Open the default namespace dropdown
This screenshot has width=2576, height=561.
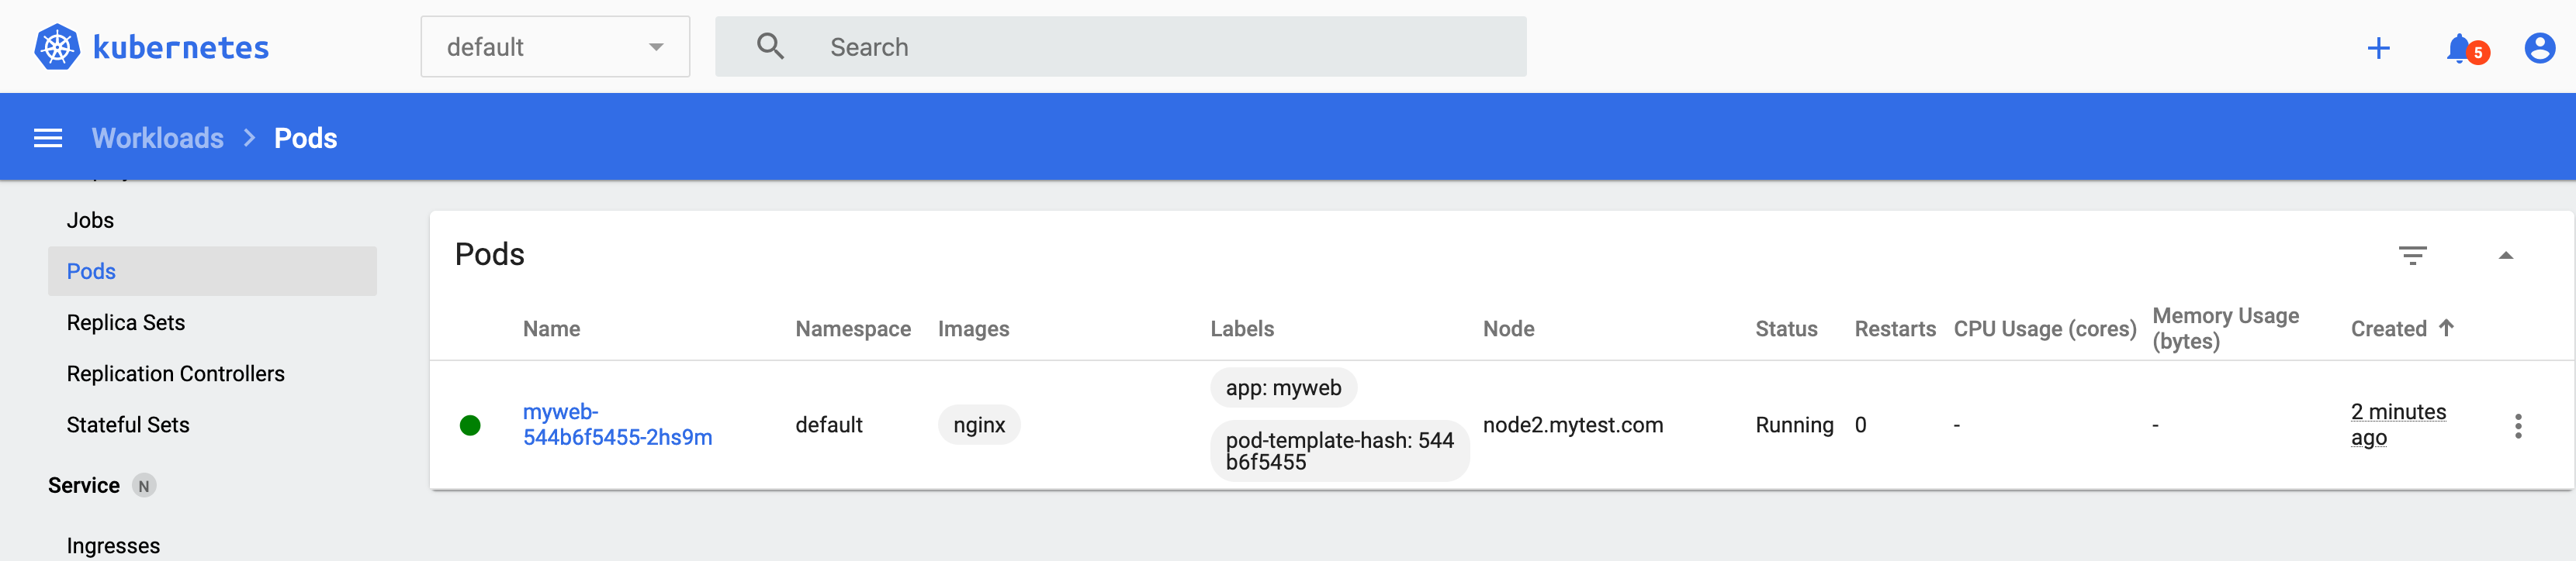coord(555,47)
